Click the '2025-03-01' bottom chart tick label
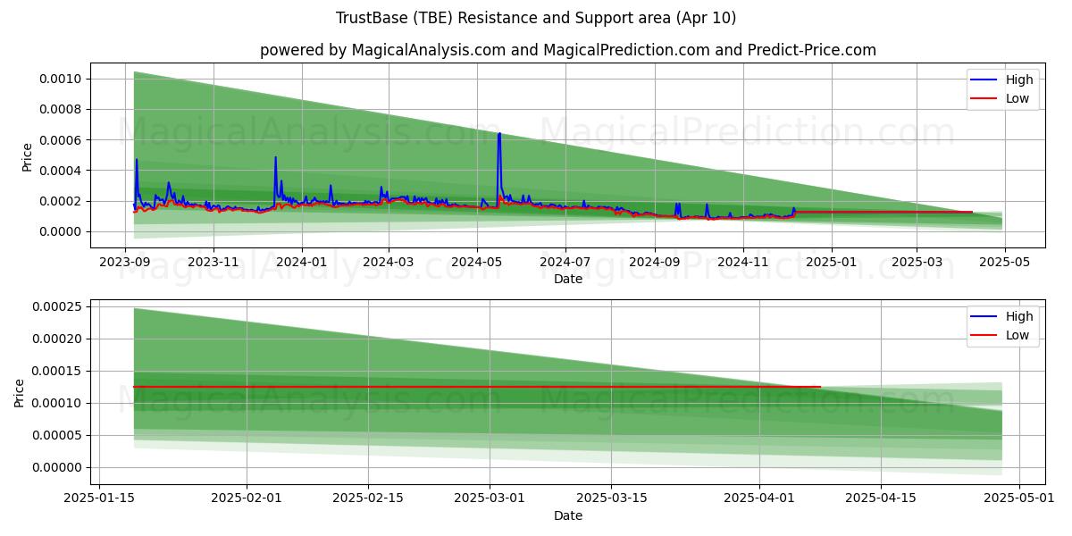Viewport: 1072px width, 536px height. point(490,498)
